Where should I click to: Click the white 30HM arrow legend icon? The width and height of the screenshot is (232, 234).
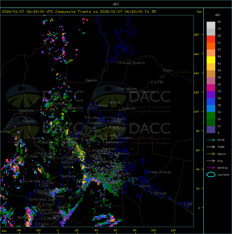[211, 147]
